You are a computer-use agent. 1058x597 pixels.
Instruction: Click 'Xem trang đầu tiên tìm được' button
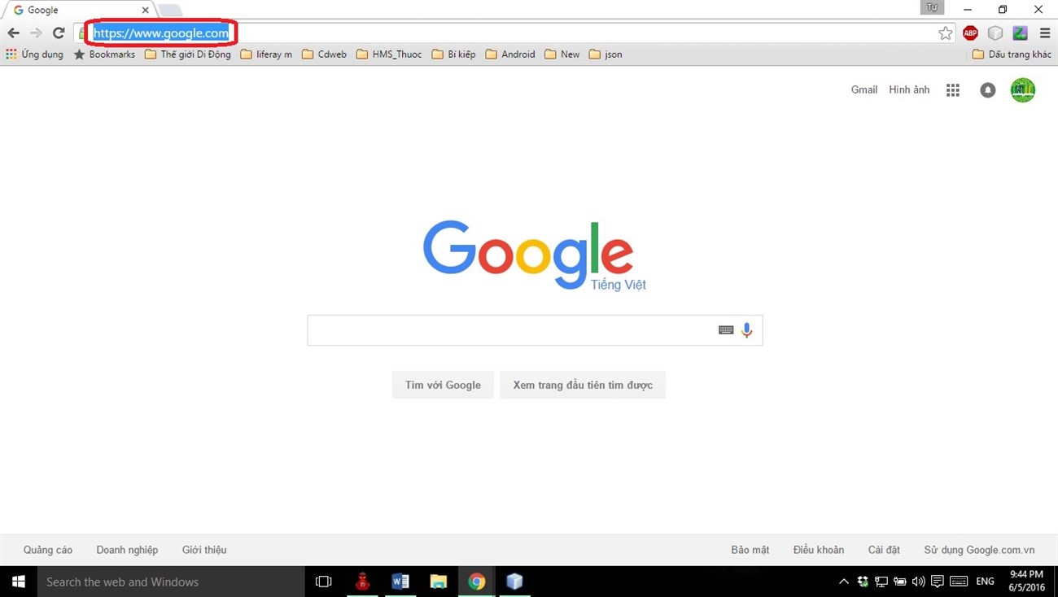[583, 385]
